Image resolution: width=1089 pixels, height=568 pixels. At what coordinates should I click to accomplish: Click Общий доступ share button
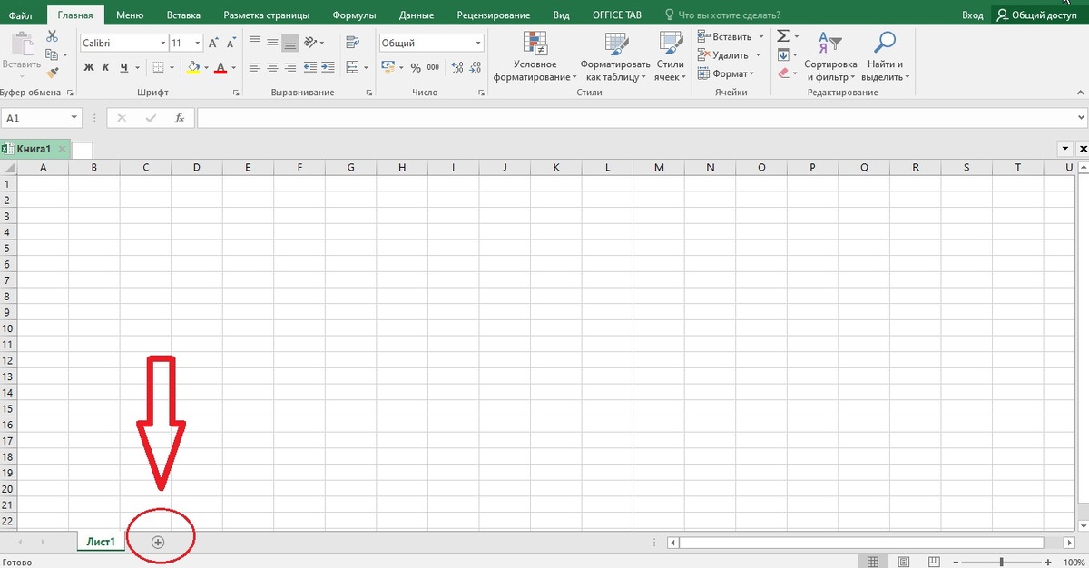click(1038, 15)
